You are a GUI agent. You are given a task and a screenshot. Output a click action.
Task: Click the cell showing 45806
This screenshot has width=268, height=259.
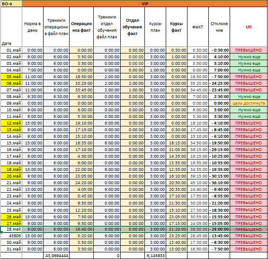11,236
